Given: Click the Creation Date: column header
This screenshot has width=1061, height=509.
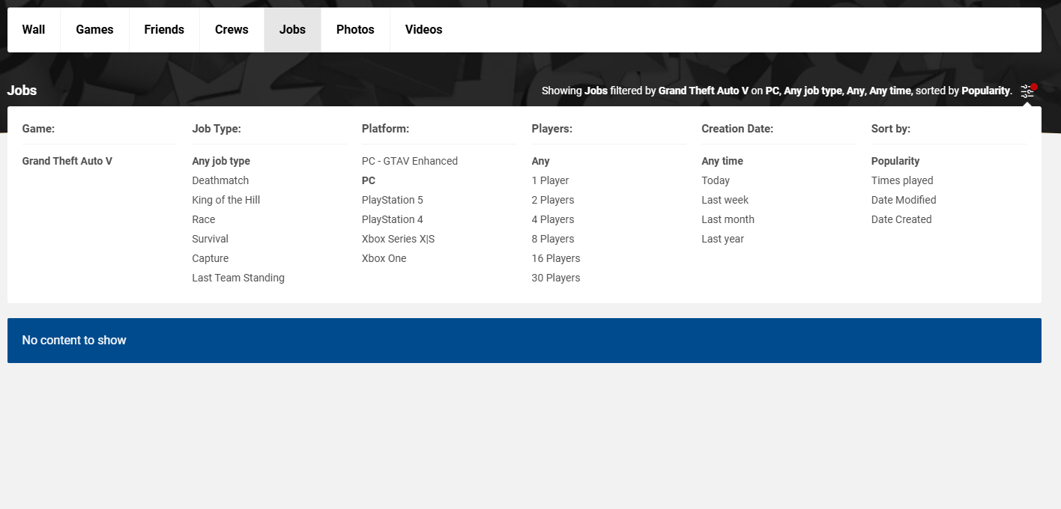Looking at the screenshot, I should tap(737, 129).
